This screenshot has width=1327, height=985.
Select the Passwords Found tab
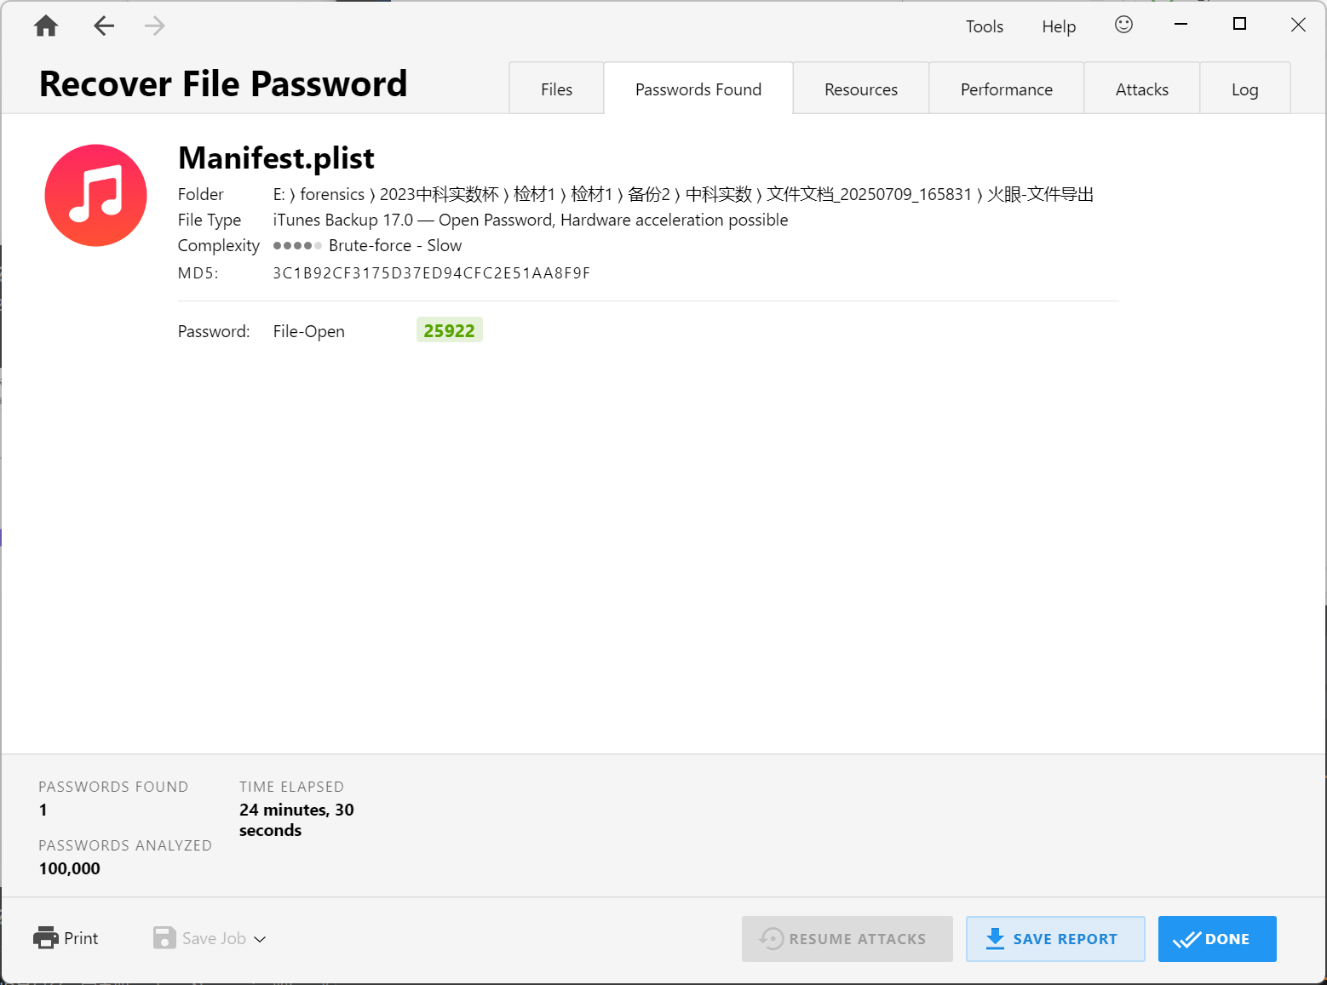pos(698,89)
